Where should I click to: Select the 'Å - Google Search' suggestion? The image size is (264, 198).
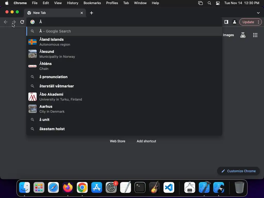[x=124, y=31]
